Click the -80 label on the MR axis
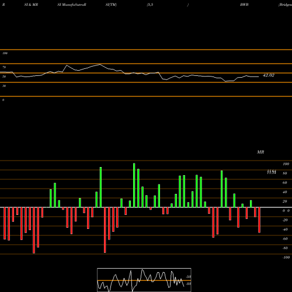This screenshot has height=292, width=292. [x=285, y=248]
